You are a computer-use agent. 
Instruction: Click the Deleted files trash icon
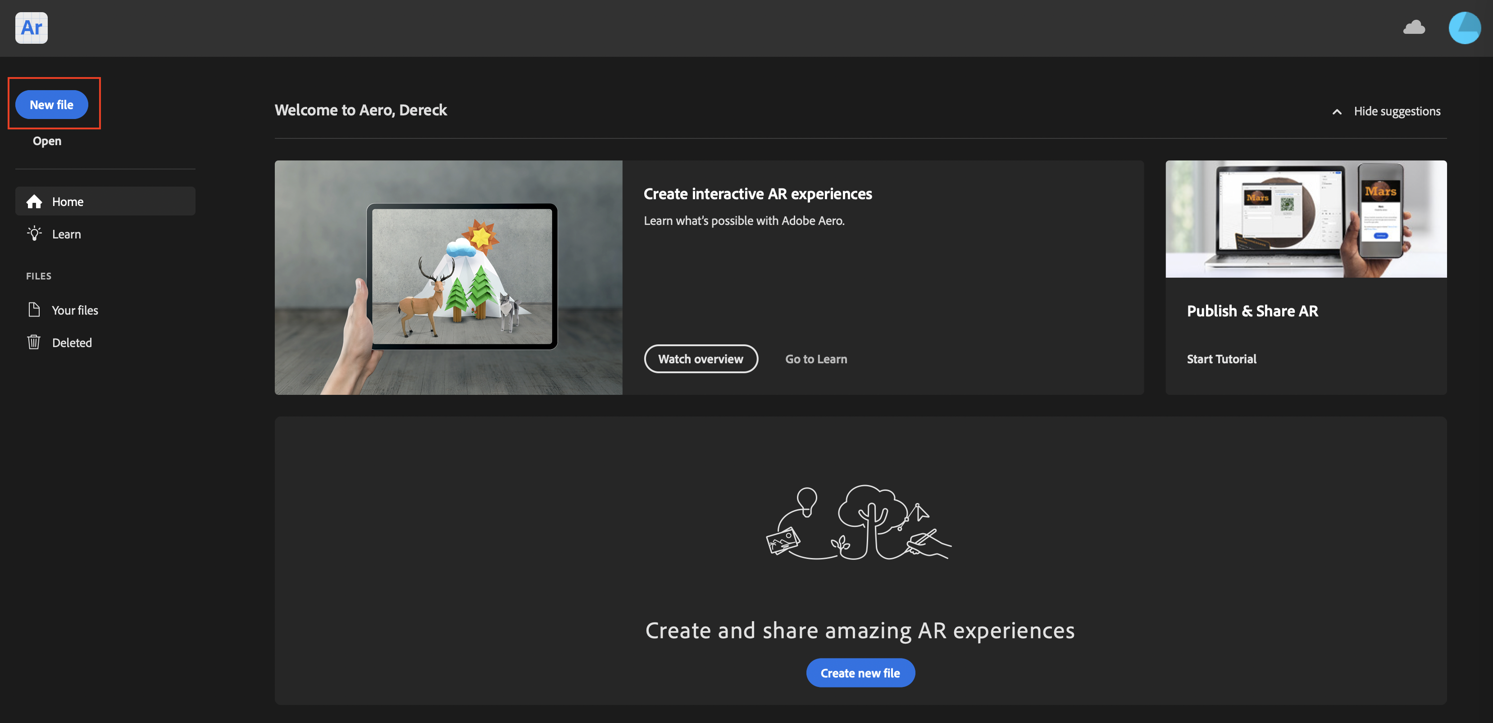(x=32, y=342)
